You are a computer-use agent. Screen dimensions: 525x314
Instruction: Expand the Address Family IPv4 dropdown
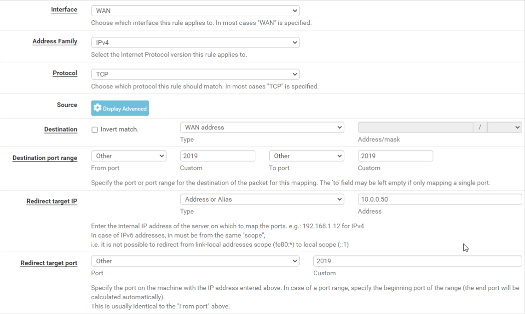click(195, 42)
